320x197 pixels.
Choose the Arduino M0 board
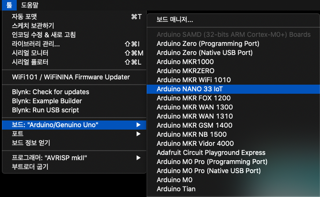(233, 180)
